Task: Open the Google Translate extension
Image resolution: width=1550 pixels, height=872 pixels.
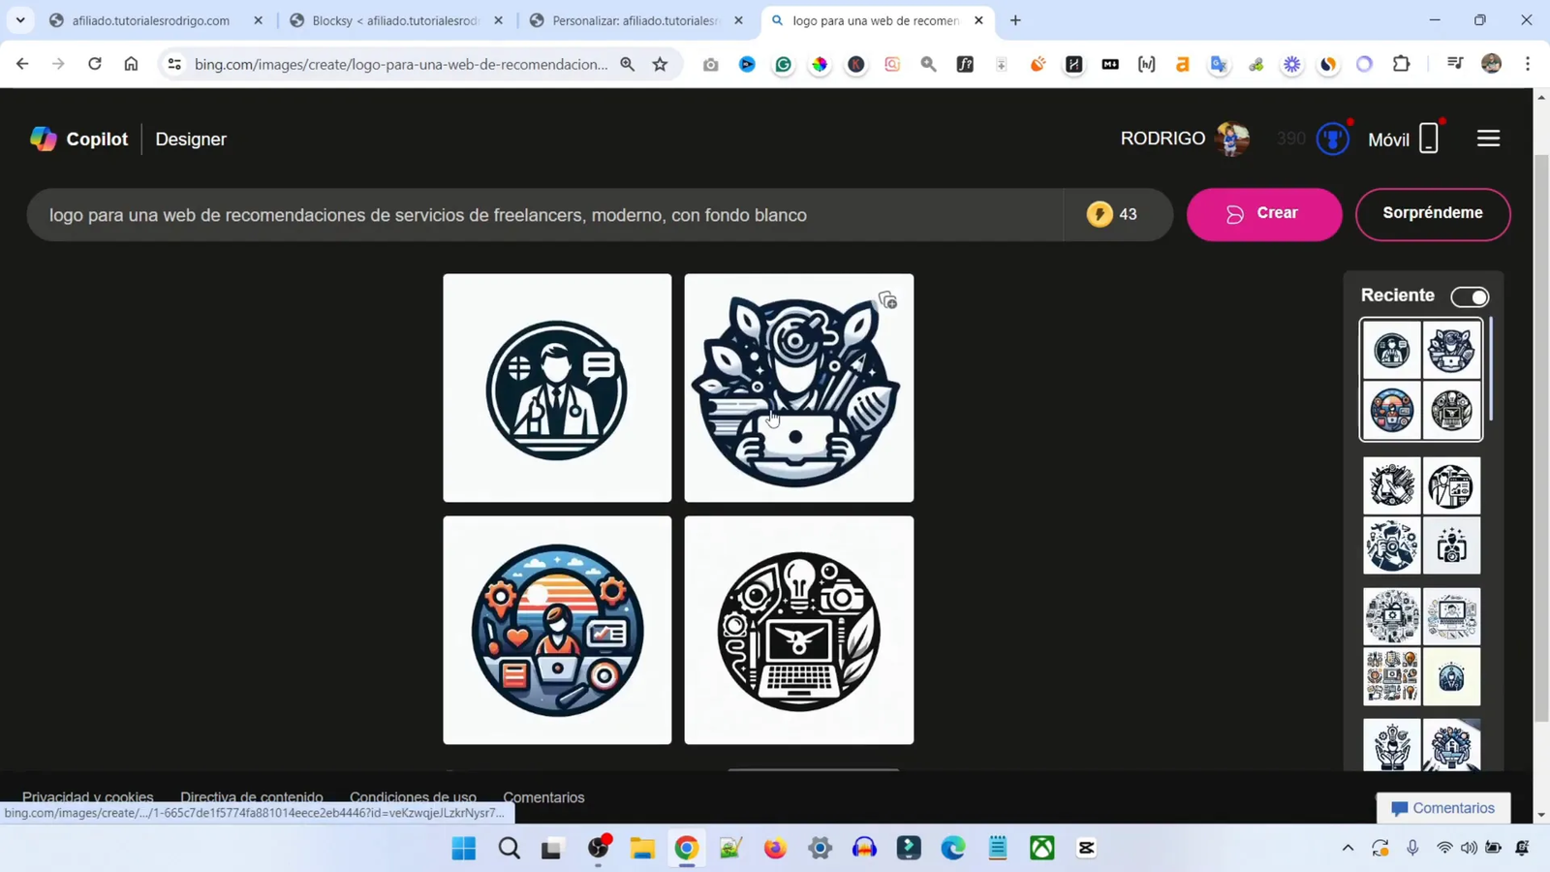Action: pyautogui.click(x=1218, y=64)
